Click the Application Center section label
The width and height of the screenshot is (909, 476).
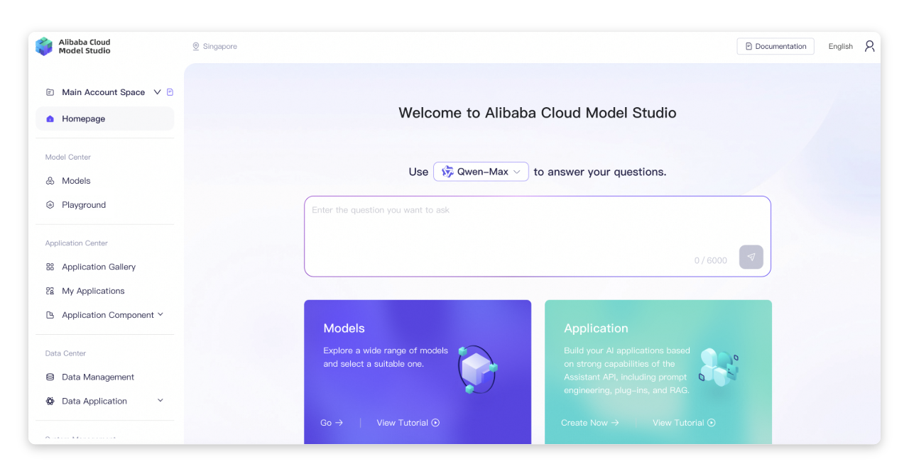[77, 243]
